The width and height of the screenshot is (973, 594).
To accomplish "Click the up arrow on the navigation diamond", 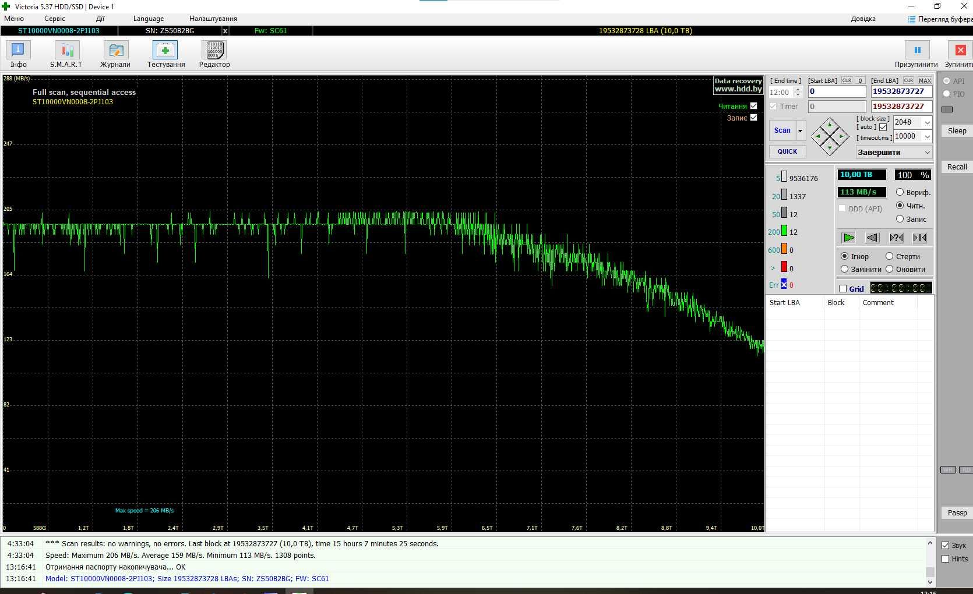I will [830, 124].
